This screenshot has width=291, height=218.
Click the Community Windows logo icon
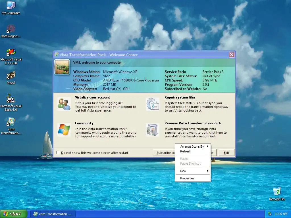click(64, 130)
